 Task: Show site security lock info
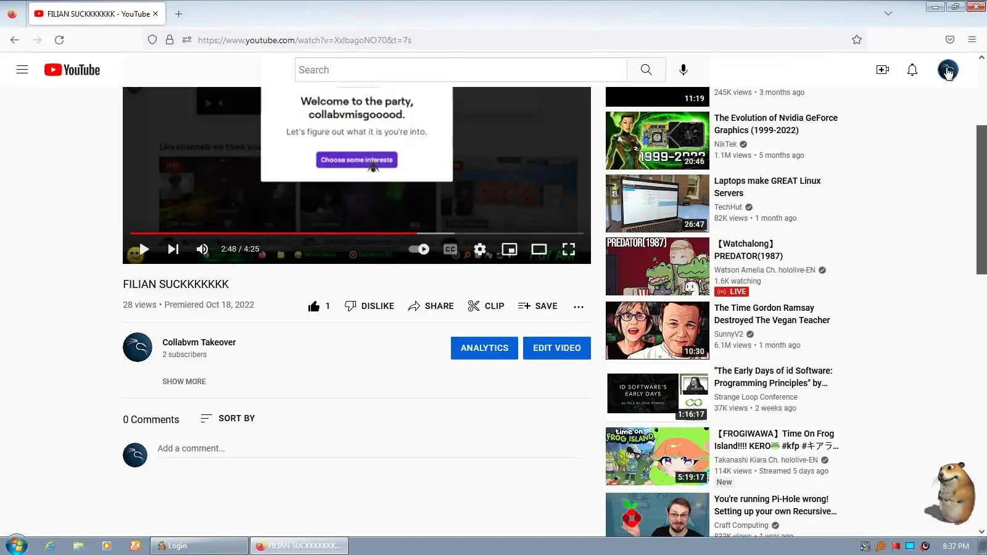point(170,40)
